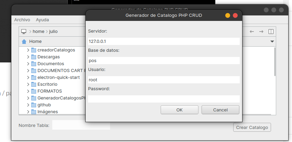Select the creadorCatalogos folder icon
292x142 pixels.
click(x=34, y=50)
